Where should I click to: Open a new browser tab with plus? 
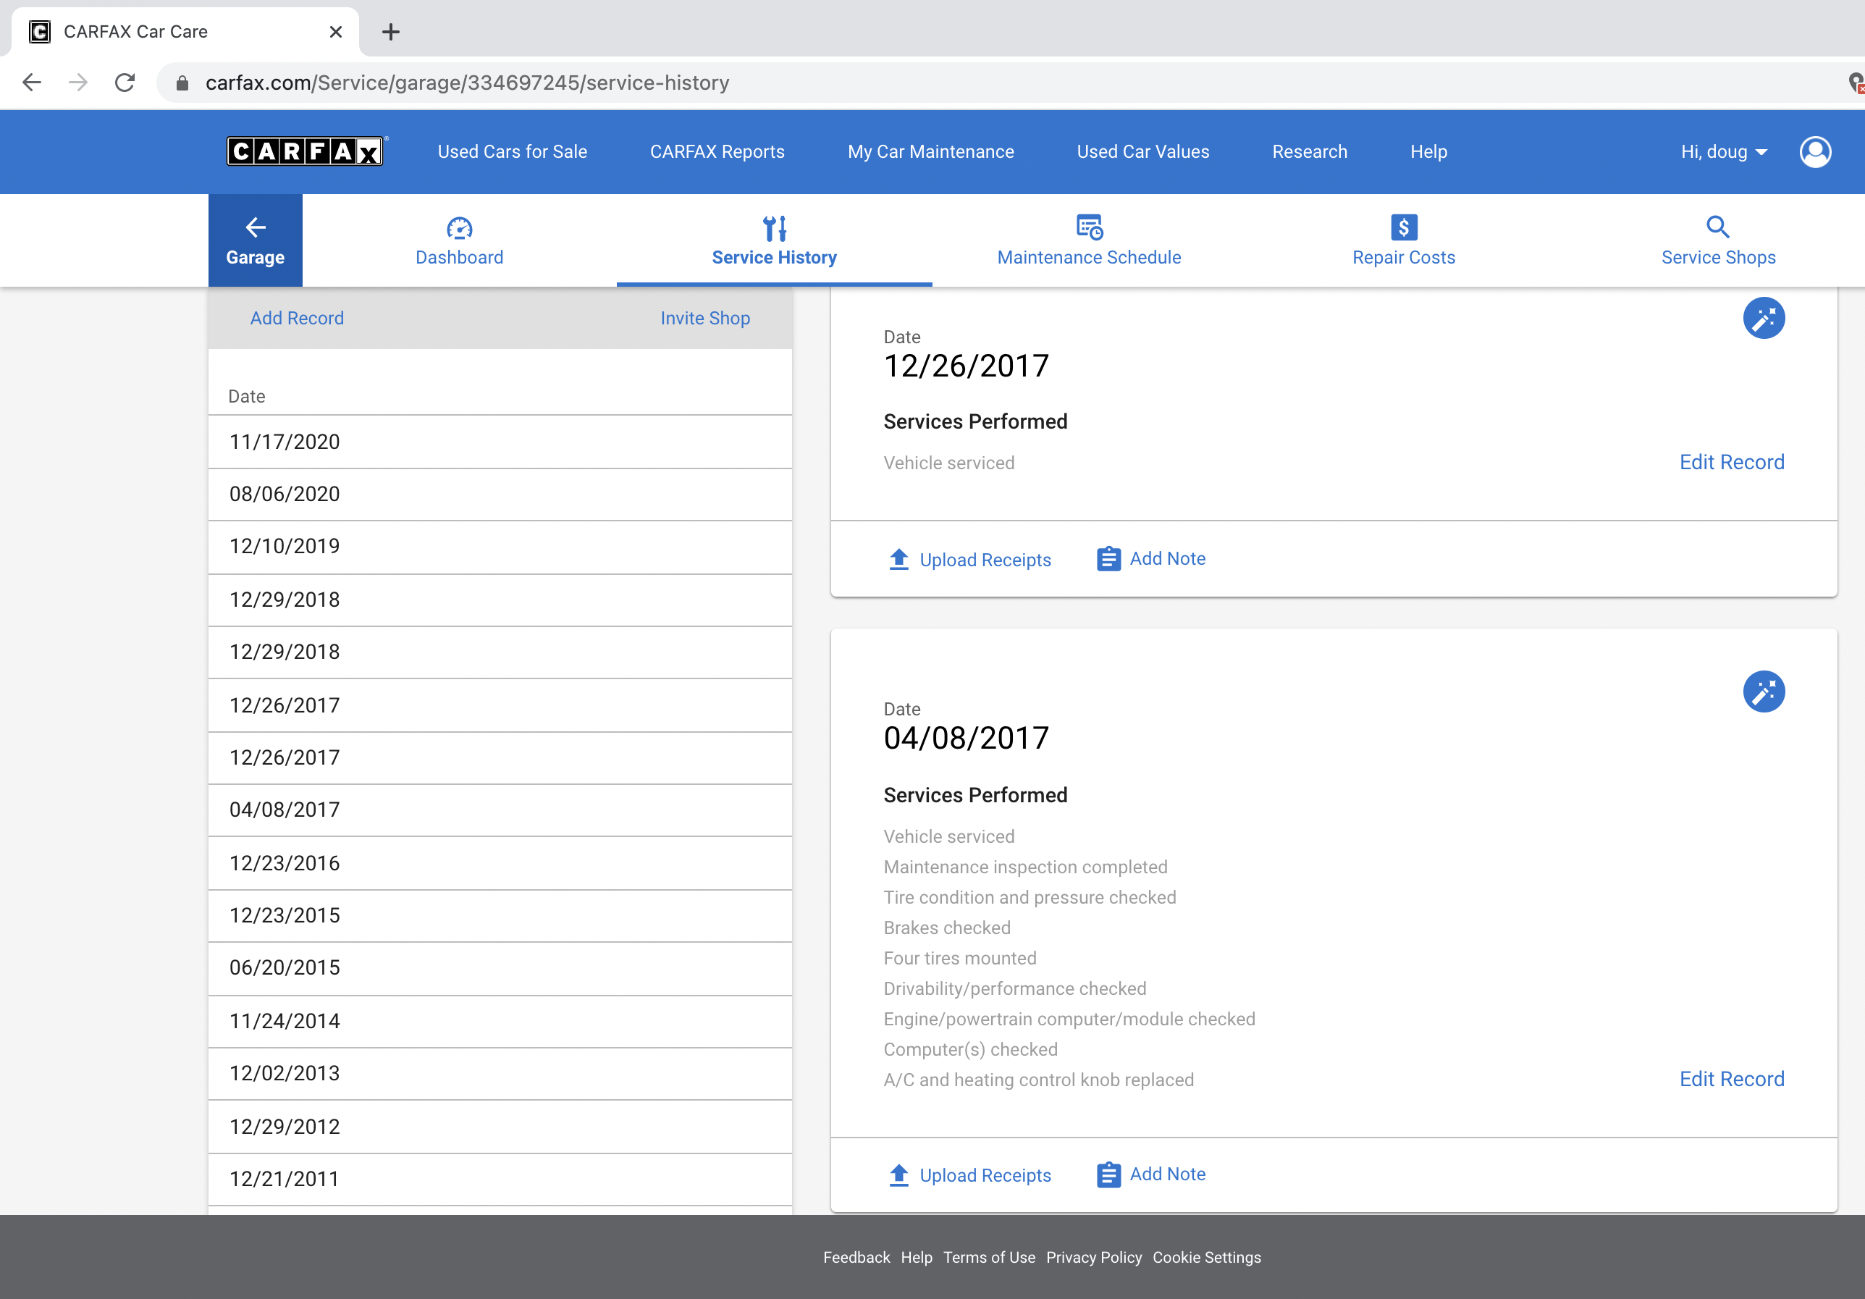tap(391, 32)
